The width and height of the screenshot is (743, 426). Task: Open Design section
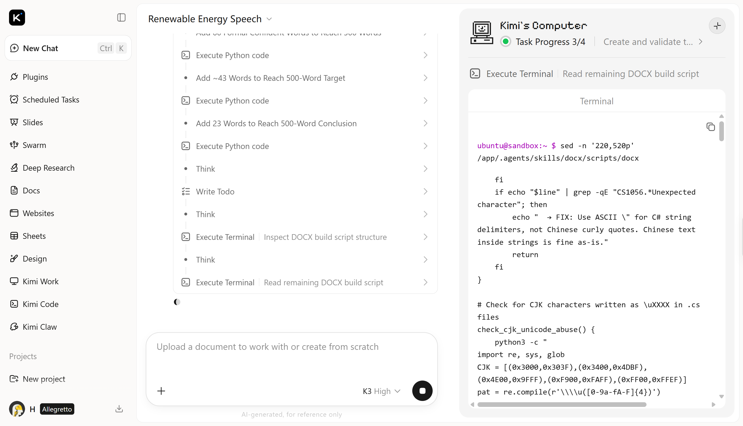tap(68, 259)
